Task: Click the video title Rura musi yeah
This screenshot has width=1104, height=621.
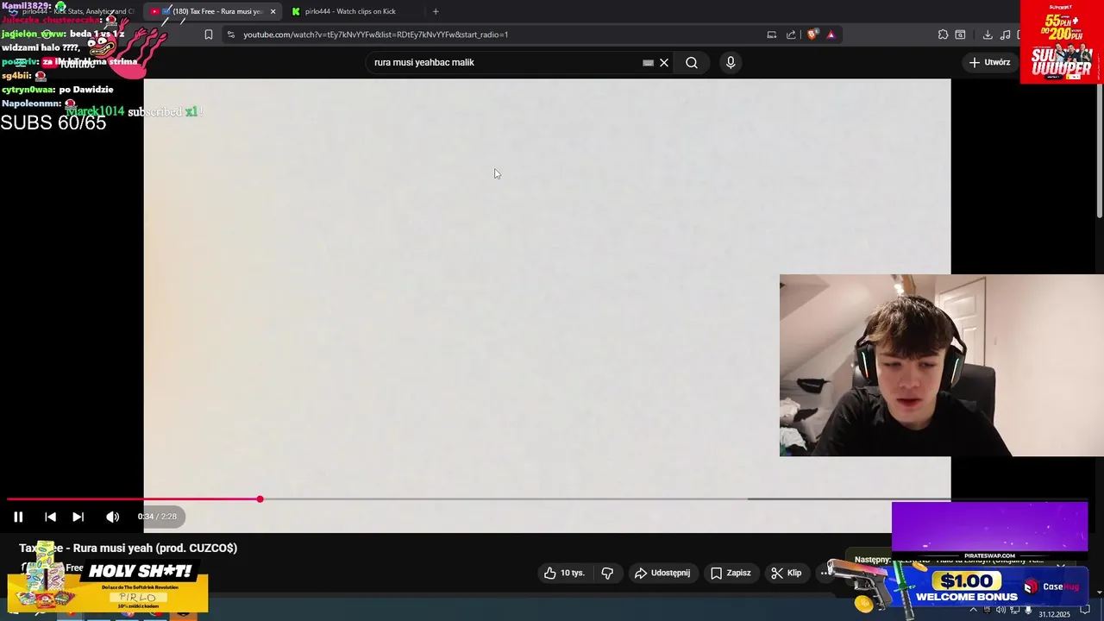Action: [x=128, y=548]
